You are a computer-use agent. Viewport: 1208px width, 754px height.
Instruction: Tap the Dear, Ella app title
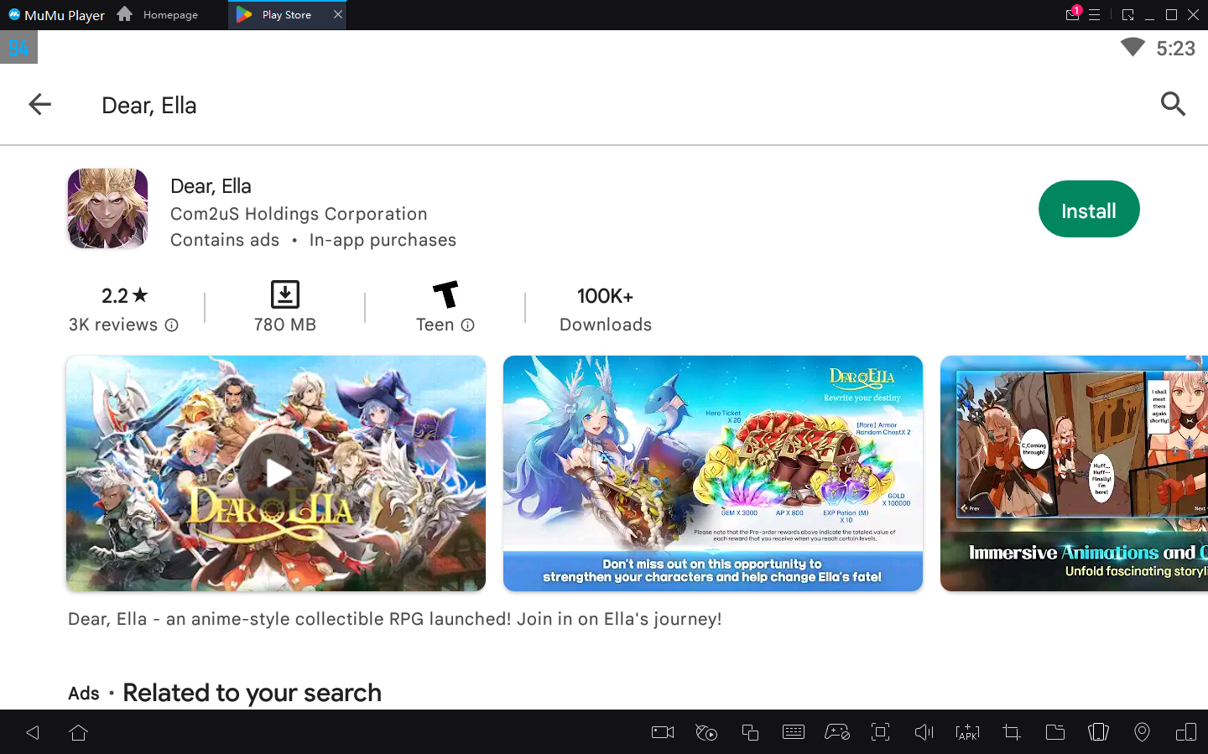tap(211, 186)
